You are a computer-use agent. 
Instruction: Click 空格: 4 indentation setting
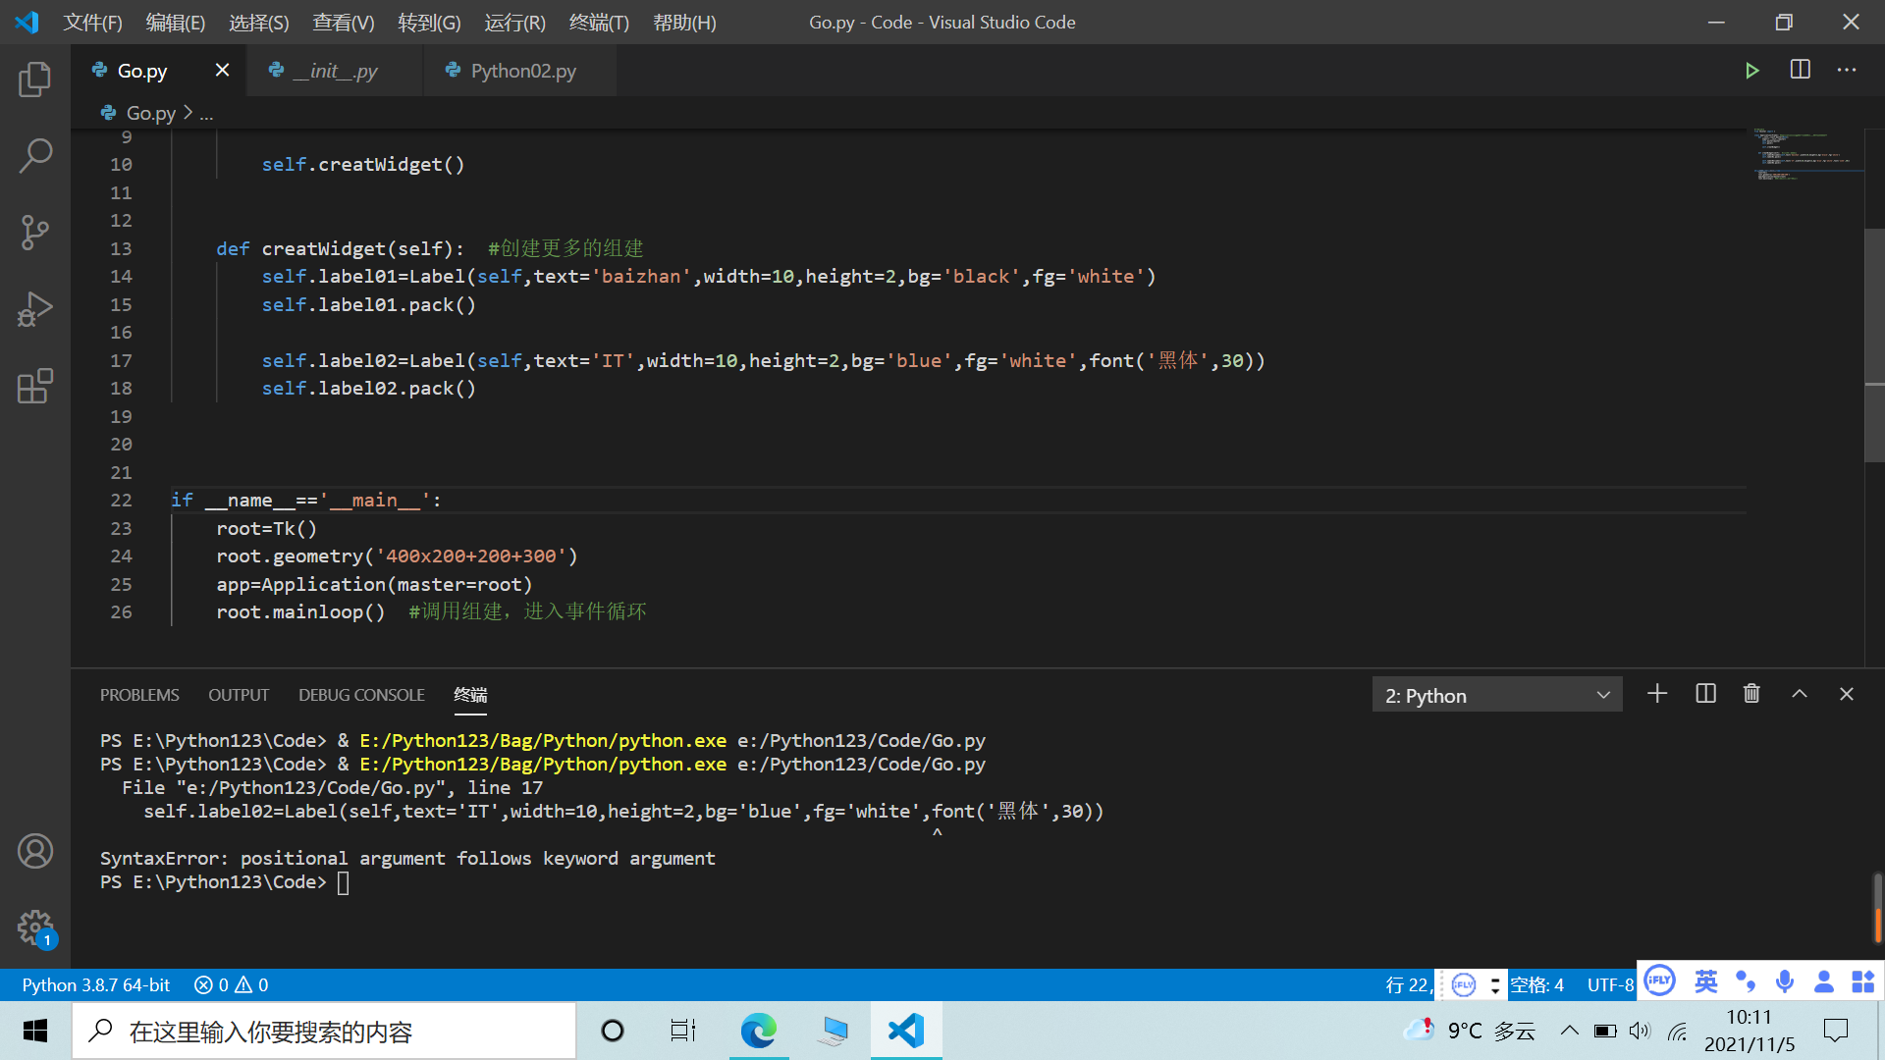[1536, 984]
